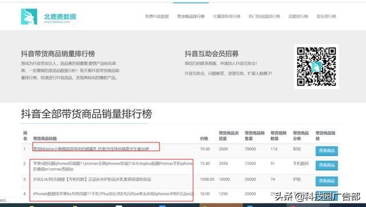Viewport: 366px width, 207px height.
Task: Click the 护肤 category cell
Action: 297,179
